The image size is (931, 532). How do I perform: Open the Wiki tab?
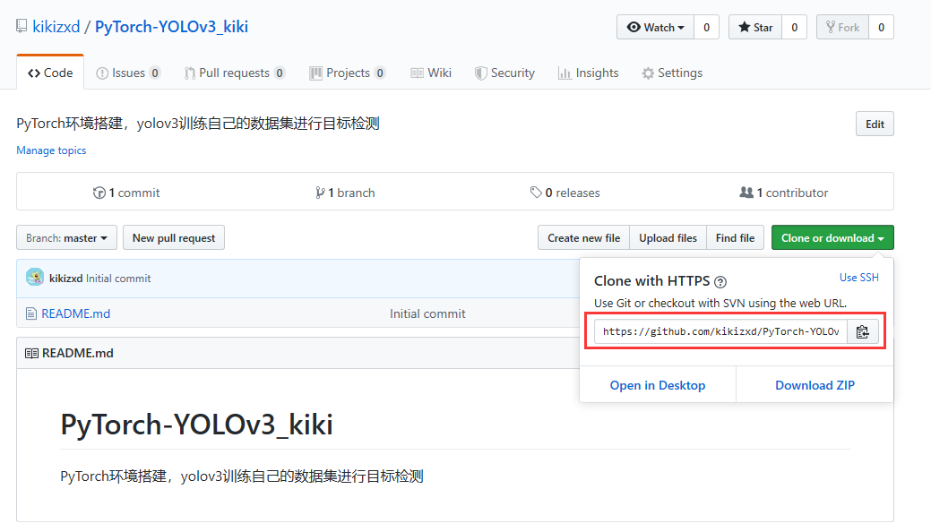click(x=431, y=73)
